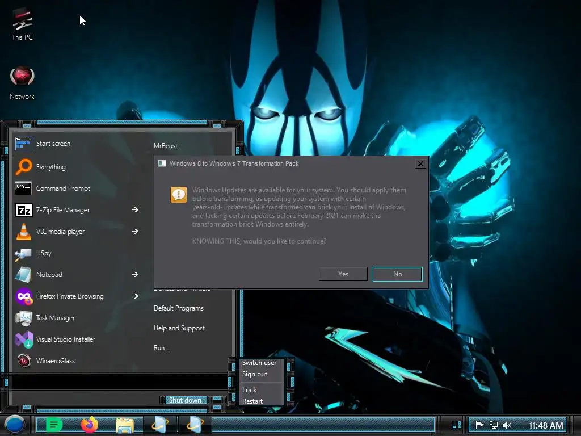Image resolution: width=581 pixels, height=436 pixels.
Task: Click the 7-Zip File Manager icon
Action: 24,210
